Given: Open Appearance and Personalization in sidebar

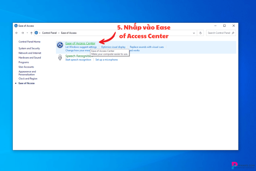Looking at the screenshot, I should coord(27,73).
